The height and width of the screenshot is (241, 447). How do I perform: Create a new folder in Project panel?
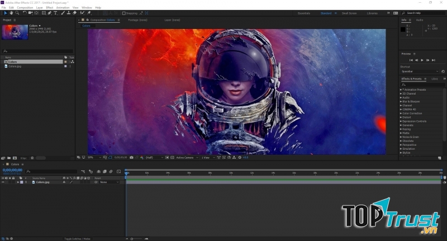[x=9, y=158]
